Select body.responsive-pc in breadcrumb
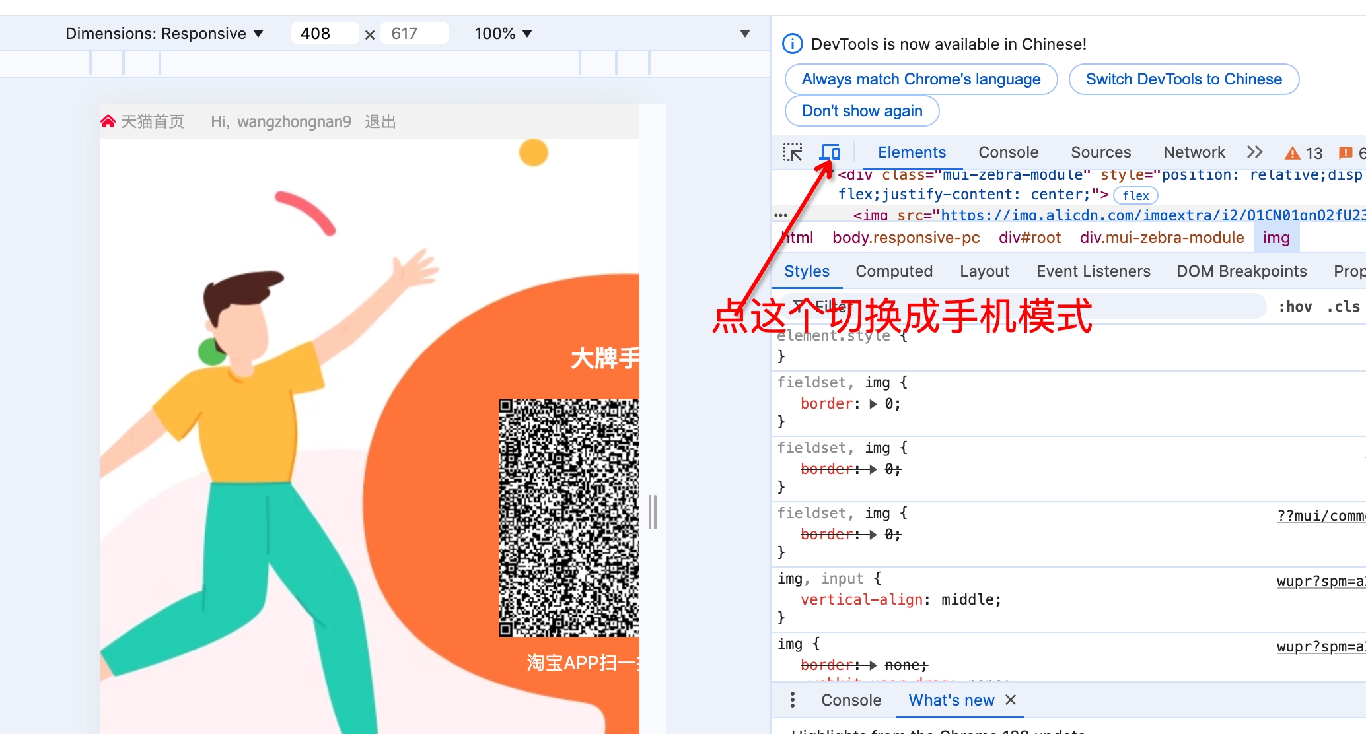 906,238
